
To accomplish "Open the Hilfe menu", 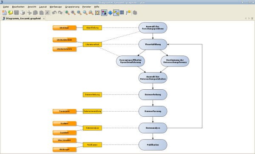I will (96, 7).
